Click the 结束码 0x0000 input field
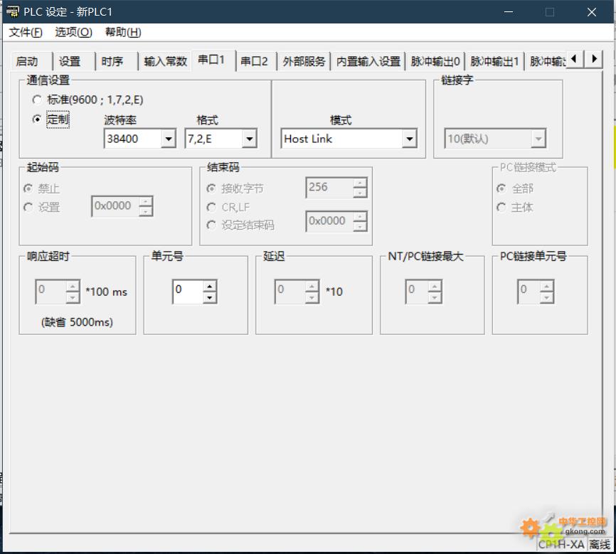This screenshot has width=616, height=554. pyautogui.click(x=329, y=221)
